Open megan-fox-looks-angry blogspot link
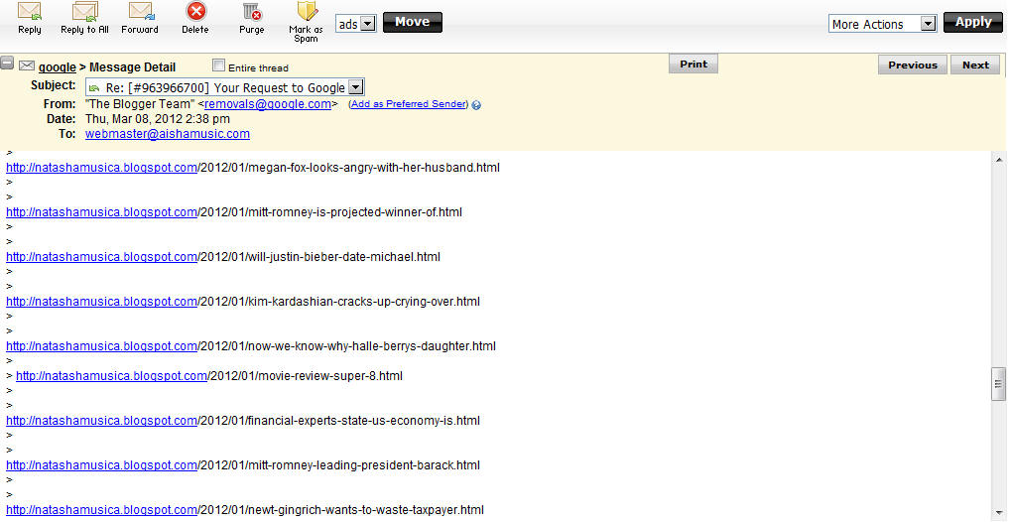The width and height of the screenshot is (1009, 522). click(101, 168)
